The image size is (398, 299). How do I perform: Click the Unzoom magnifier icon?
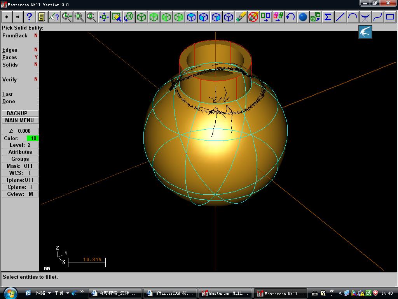pyautogui.click(x=79, y=17)
